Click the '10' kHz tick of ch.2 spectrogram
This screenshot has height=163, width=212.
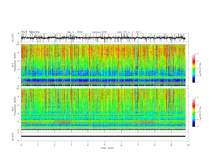(18, 88)
